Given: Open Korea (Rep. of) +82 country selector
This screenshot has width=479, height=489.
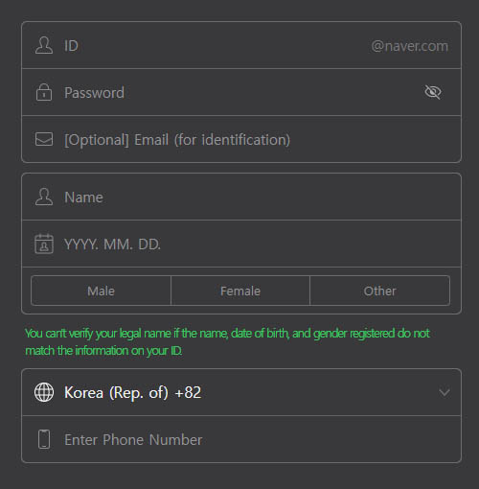Looking at the screenshot, I should [241, 392].
